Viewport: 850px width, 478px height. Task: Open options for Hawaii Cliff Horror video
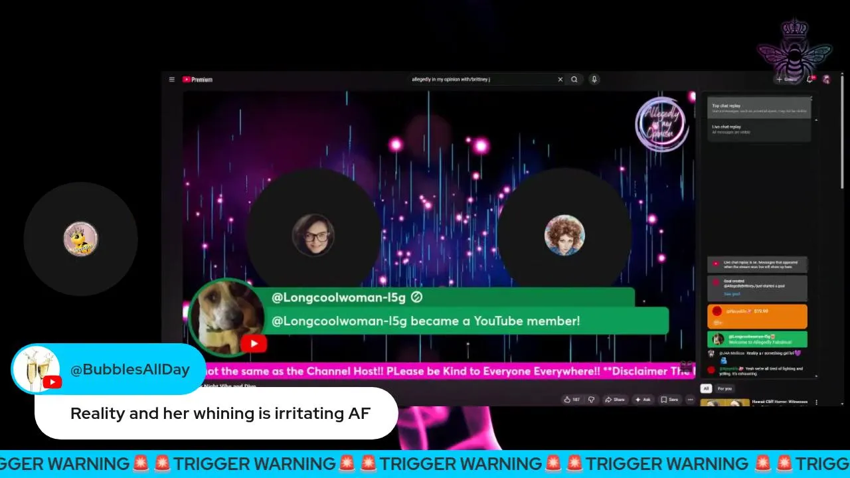pos(816,402)
